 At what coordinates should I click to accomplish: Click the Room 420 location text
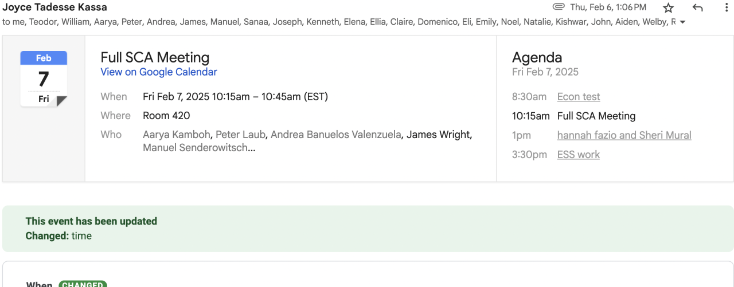[166, 116]
